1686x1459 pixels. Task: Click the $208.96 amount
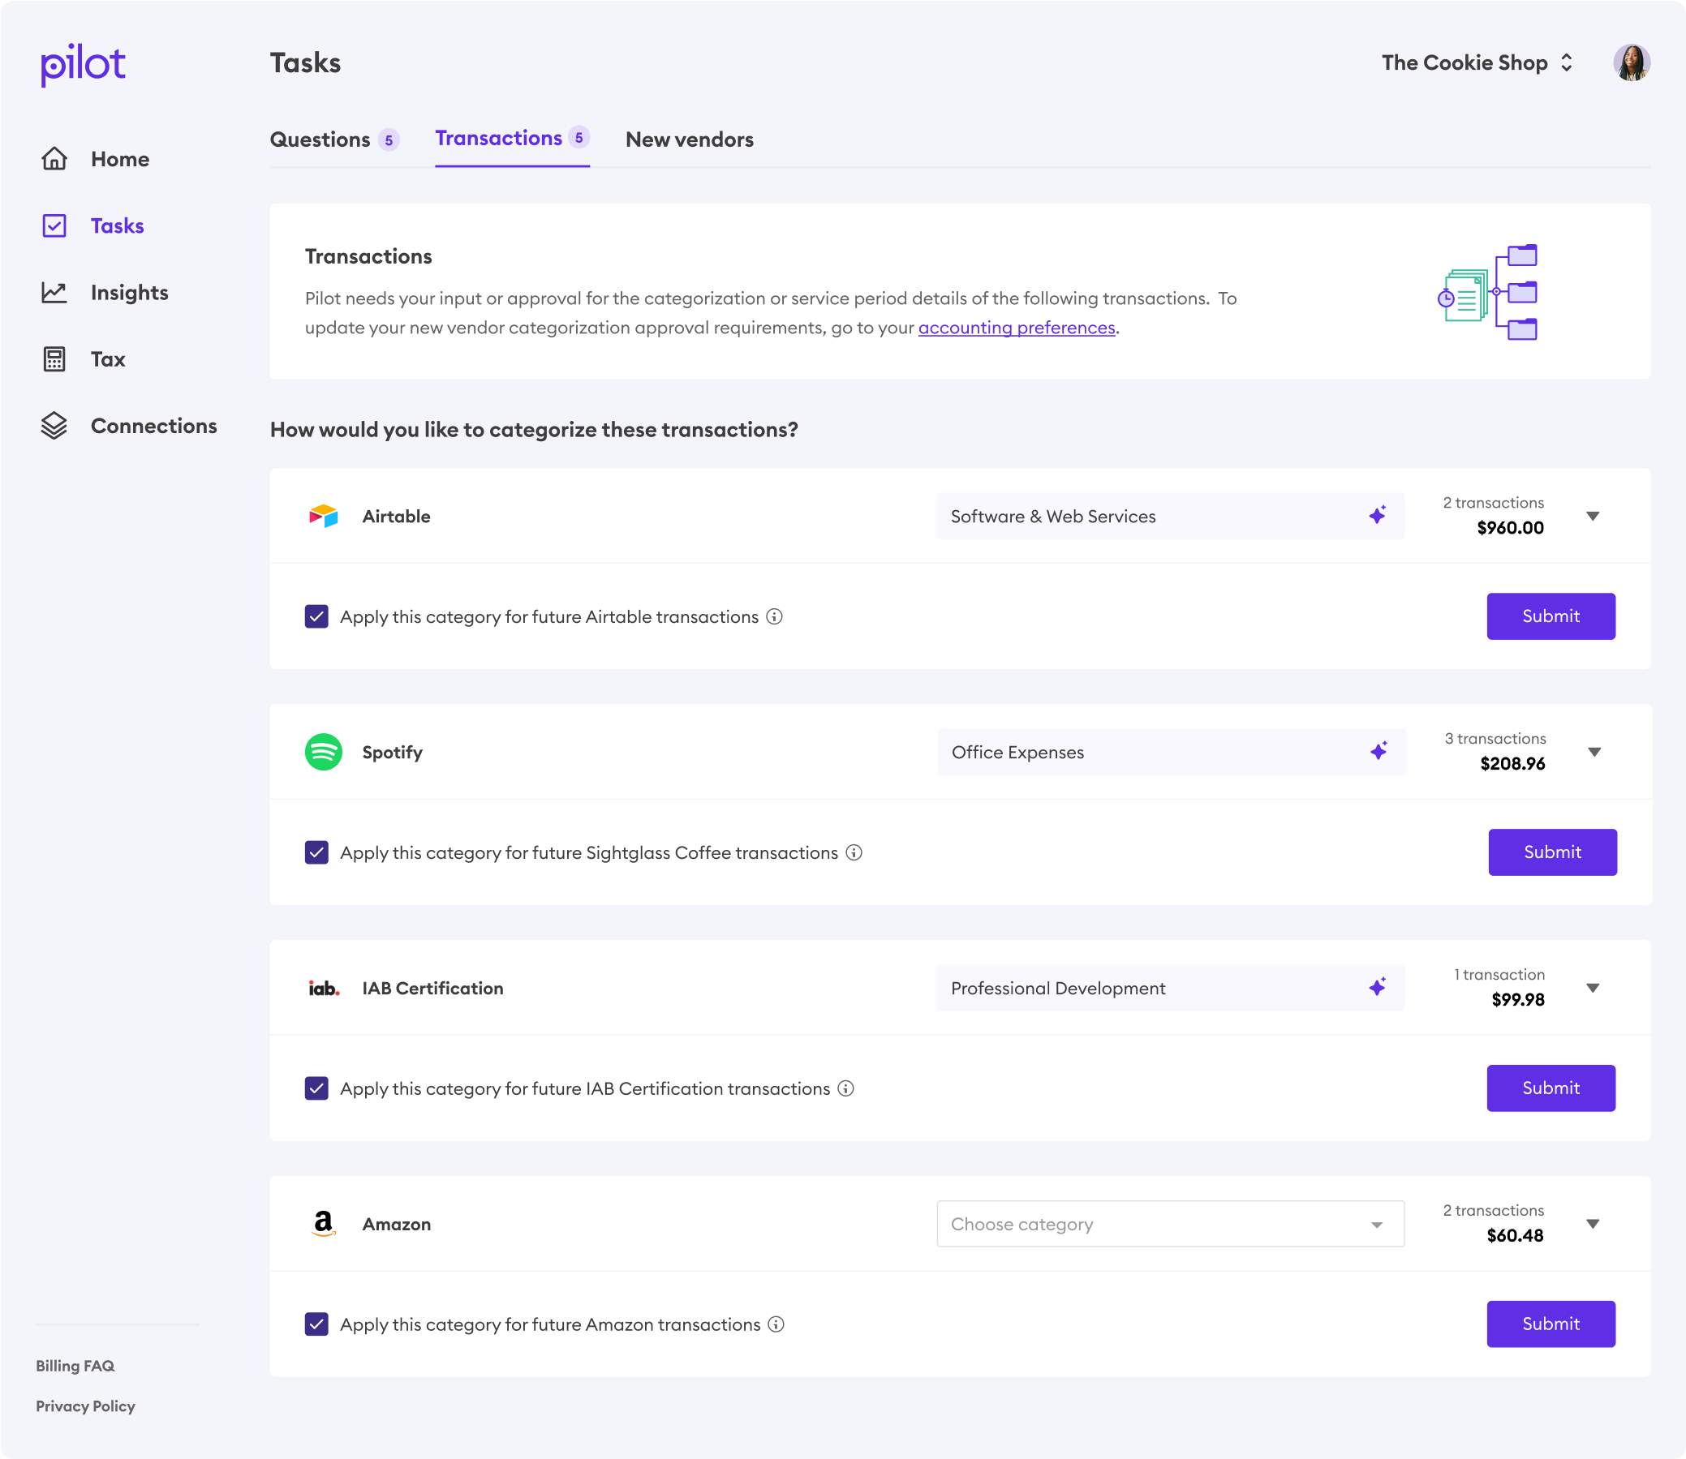coord(1512,764)
